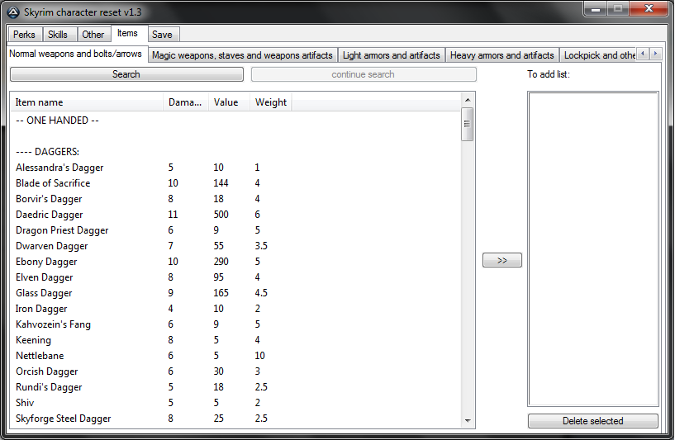
Task: Select Shiv row
Action: pos(235,403)
